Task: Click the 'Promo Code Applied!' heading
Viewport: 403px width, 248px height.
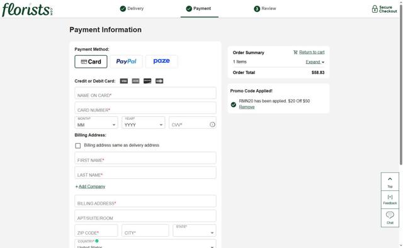Action: coord(251,91)
